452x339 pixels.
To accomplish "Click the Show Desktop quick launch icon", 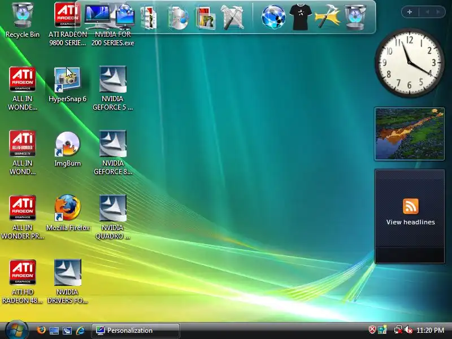I will 54,331.
